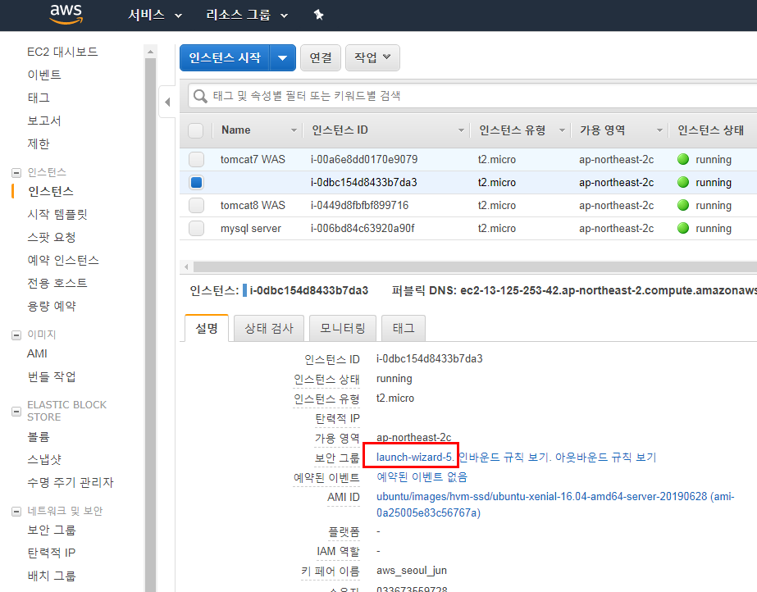Viewport: 757px width, 592px height.
Task: Open 예약 인스턴스 in sidebar
Action: tap(63, 261)
